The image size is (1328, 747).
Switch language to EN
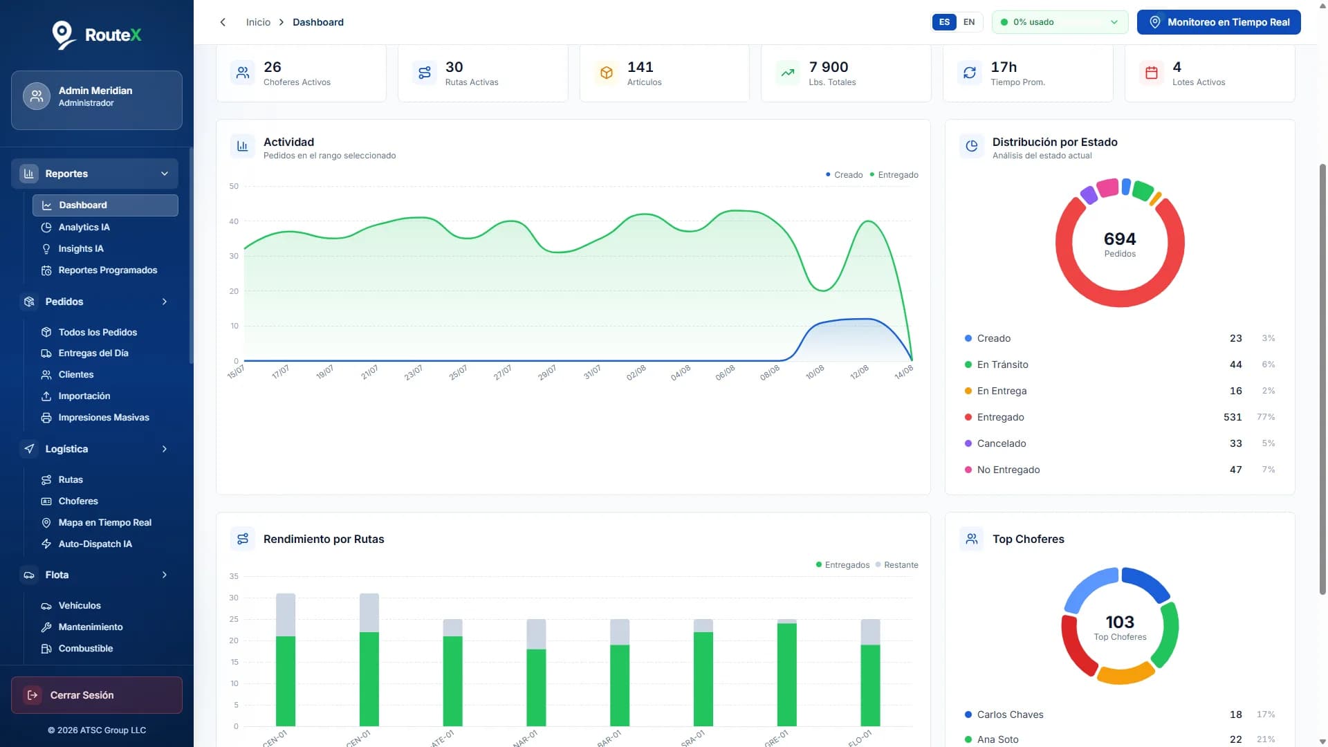pyautogui.click(x=969, y=22)
